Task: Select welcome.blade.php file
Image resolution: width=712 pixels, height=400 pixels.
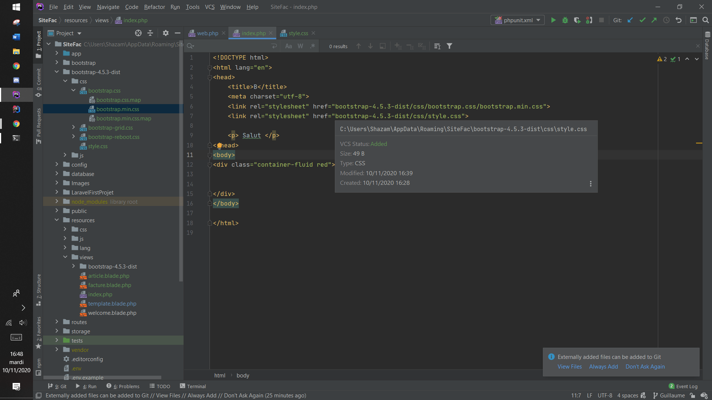Action: click(112, 313)
